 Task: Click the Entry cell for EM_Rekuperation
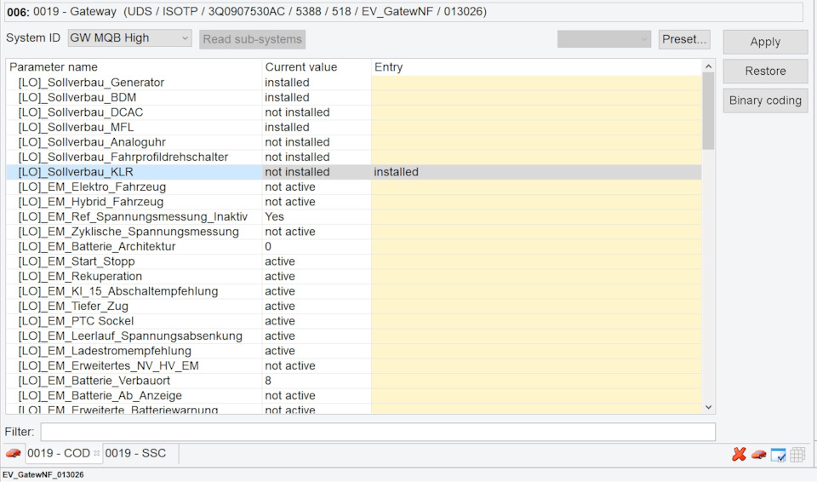click(536, 277)
